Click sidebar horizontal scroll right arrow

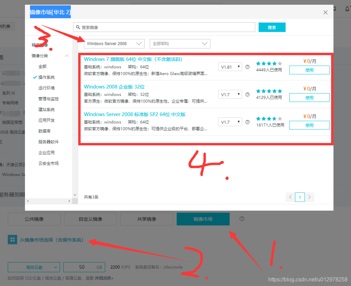(x=69, y=201)
